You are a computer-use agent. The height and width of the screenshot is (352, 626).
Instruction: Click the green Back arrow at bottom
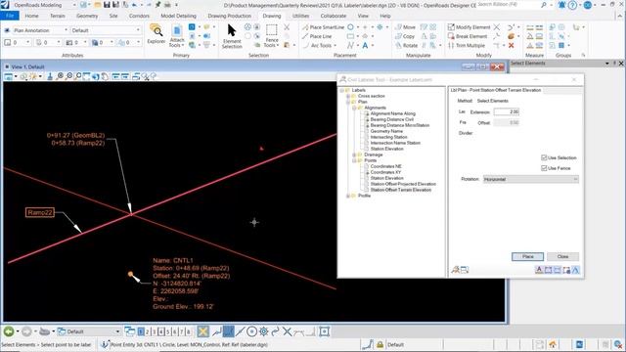point(9,331)
